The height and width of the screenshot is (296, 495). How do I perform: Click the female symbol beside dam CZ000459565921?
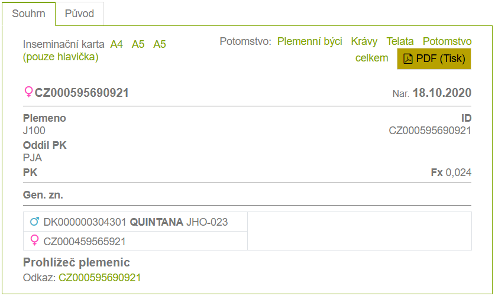(34, 240)
